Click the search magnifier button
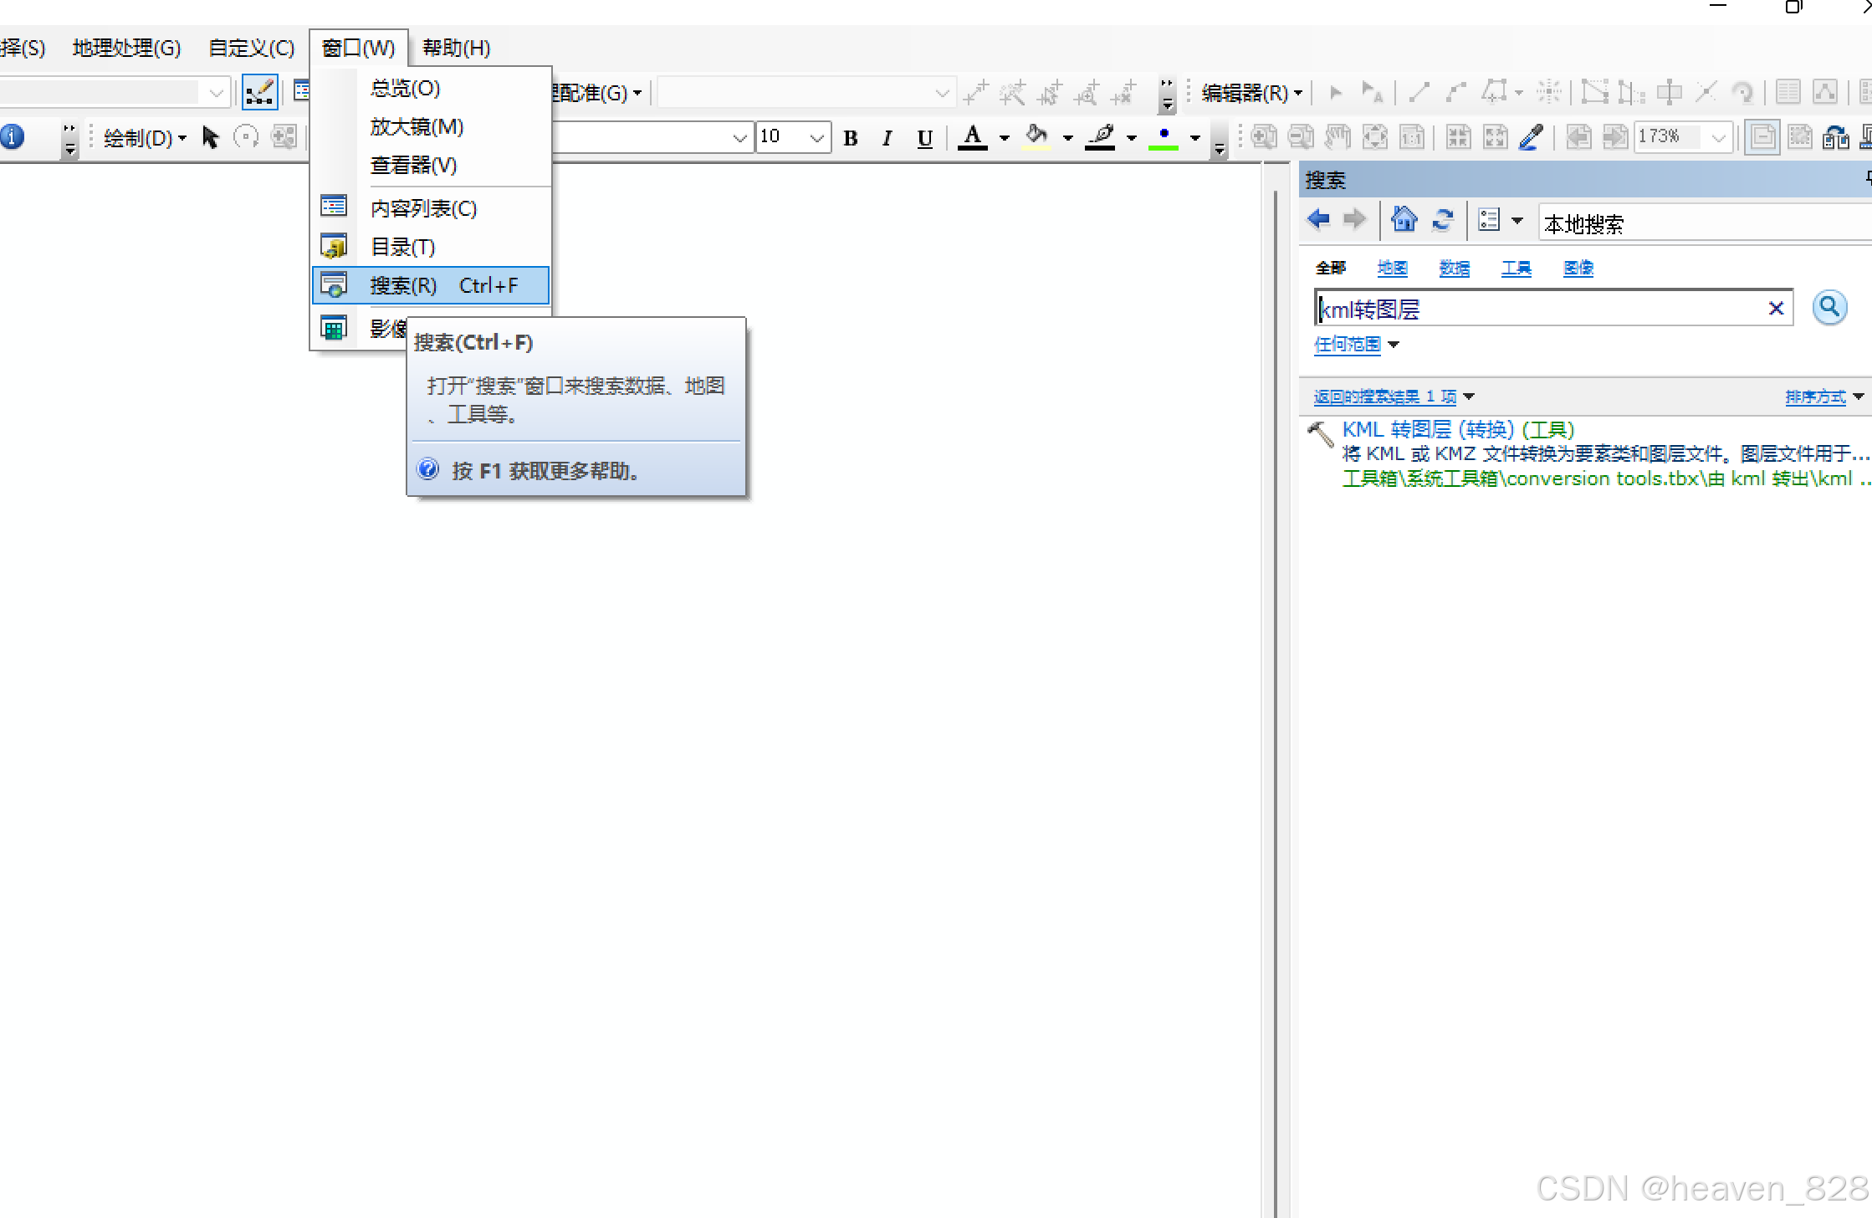The width and height of the screenshot is (1872, 1218). (x=1829, y=308)
